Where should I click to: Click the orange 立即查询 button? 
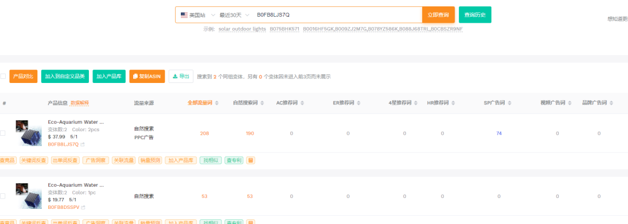438,15
